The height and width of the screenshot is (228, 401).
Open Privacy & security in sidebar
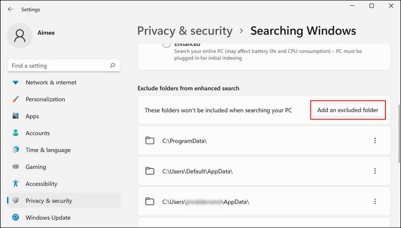(49, 201)
